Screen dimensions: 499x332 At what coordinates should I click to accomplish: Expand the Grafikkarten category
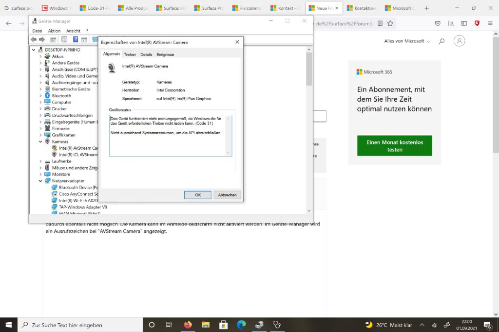[x=41, y=135]
